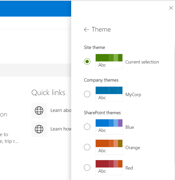
Task: Click the globe icon next to Learn abo
Action: (x=39, y=111)
